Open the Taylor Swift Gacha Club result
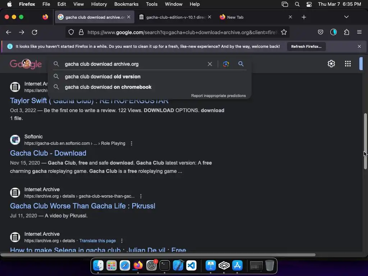The image size is (368, 276). point(89,101)
